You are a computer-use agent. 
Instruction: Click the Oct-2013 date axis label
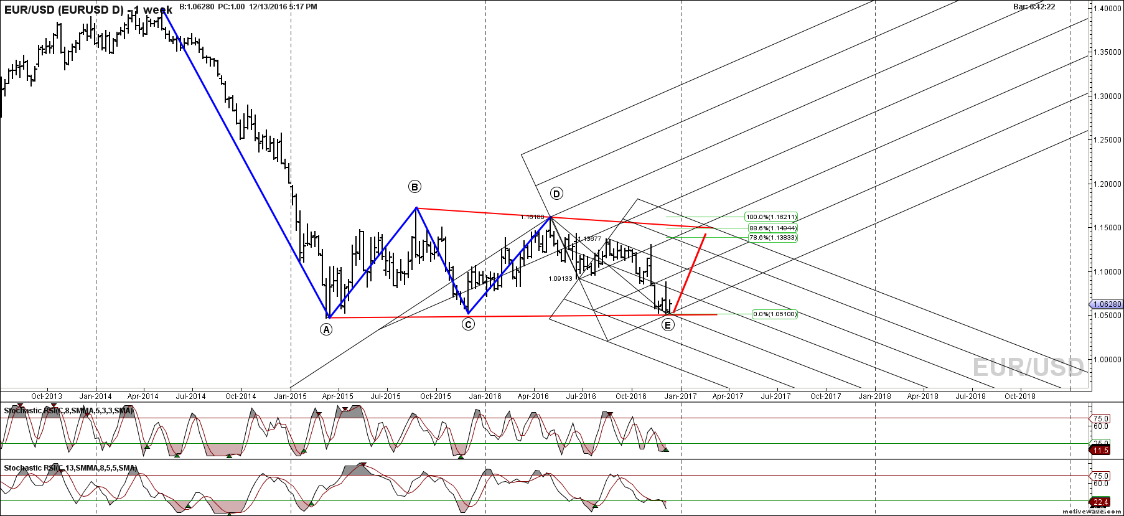coord(47,396)
